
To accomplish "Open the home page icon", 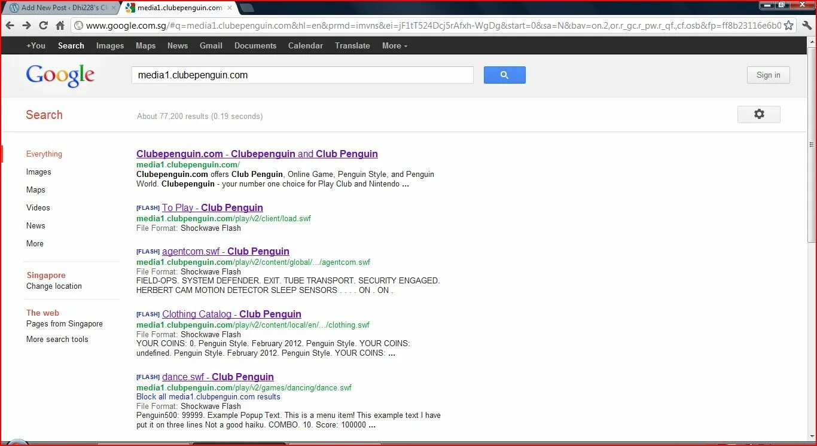I will pos(60,25).
